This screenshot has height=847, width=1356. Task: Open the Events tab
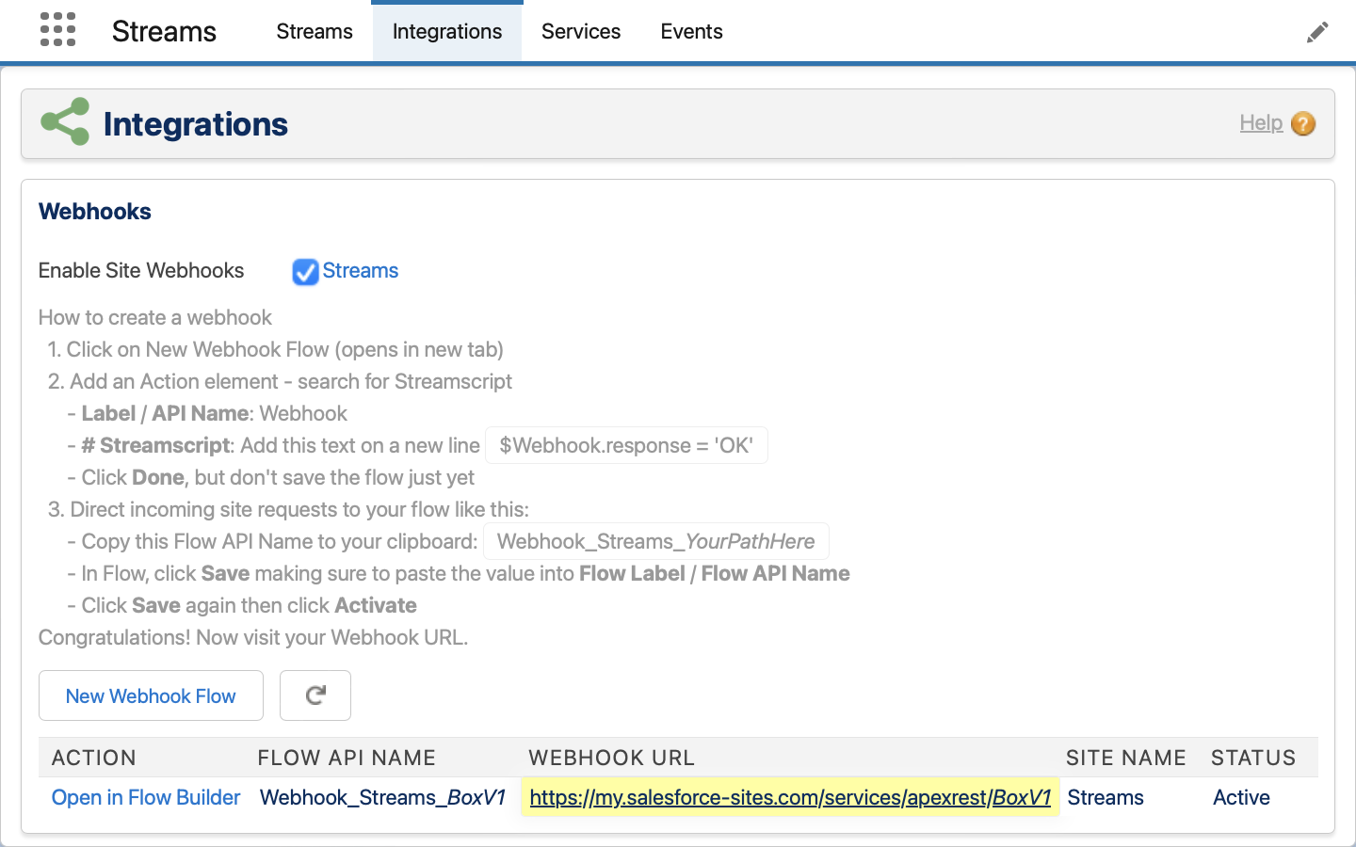click(692, 31)
